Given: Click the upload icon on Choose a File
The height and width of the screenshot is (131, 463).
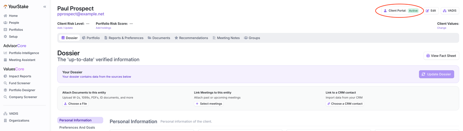Looking at the screenshot, I should 65,104.
